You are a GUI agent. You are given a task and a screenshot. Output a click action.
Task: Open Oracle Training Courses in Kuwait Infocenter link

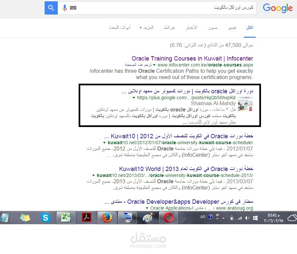tap(192, 59)
